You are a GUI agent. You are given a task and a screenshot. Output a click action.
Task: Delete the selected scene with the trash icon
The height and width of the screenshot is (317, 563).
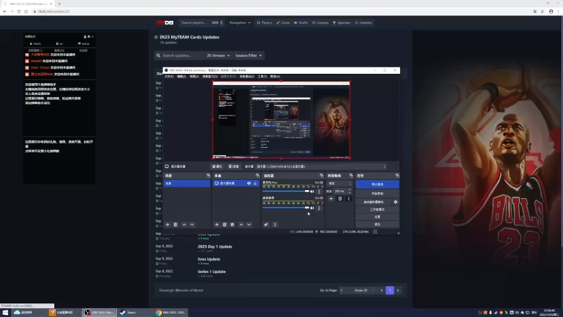point(175,225)
